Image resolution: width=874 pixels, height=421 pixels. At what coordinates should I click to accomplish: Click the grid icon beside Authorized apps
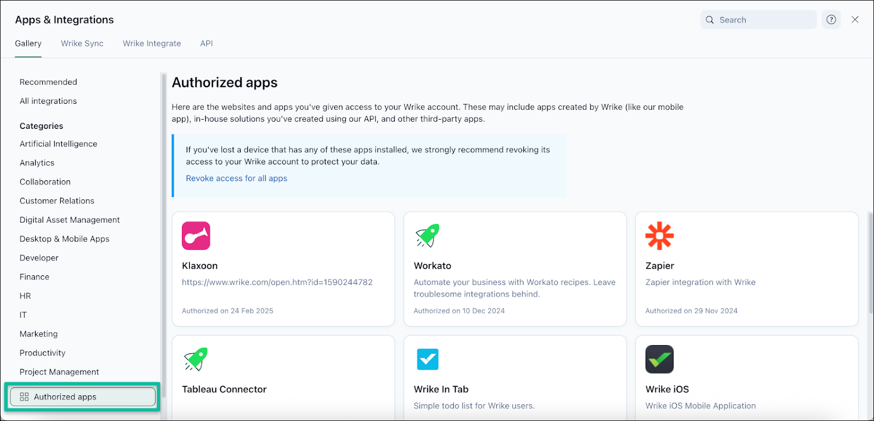(24, 397)
